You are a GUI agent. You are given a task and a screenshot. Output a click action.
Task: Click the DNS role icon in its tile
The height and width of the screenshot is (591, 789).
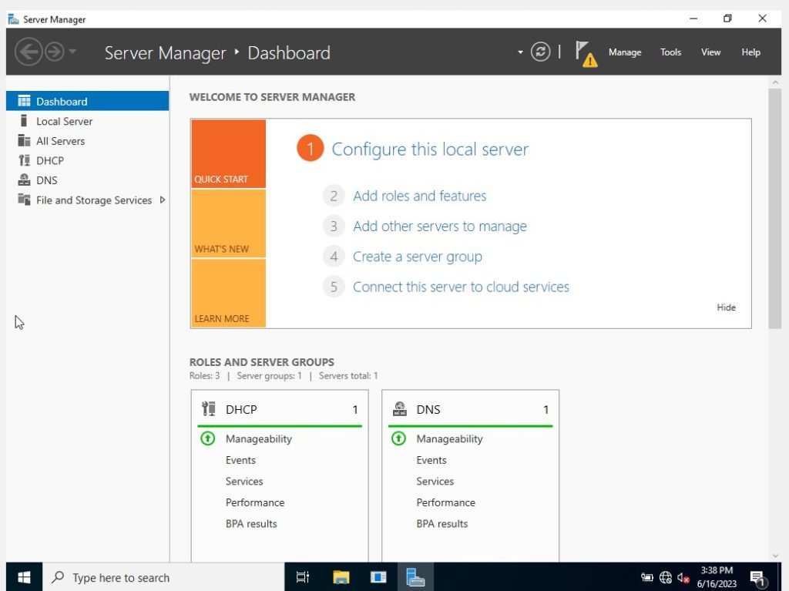pos(399,409)
